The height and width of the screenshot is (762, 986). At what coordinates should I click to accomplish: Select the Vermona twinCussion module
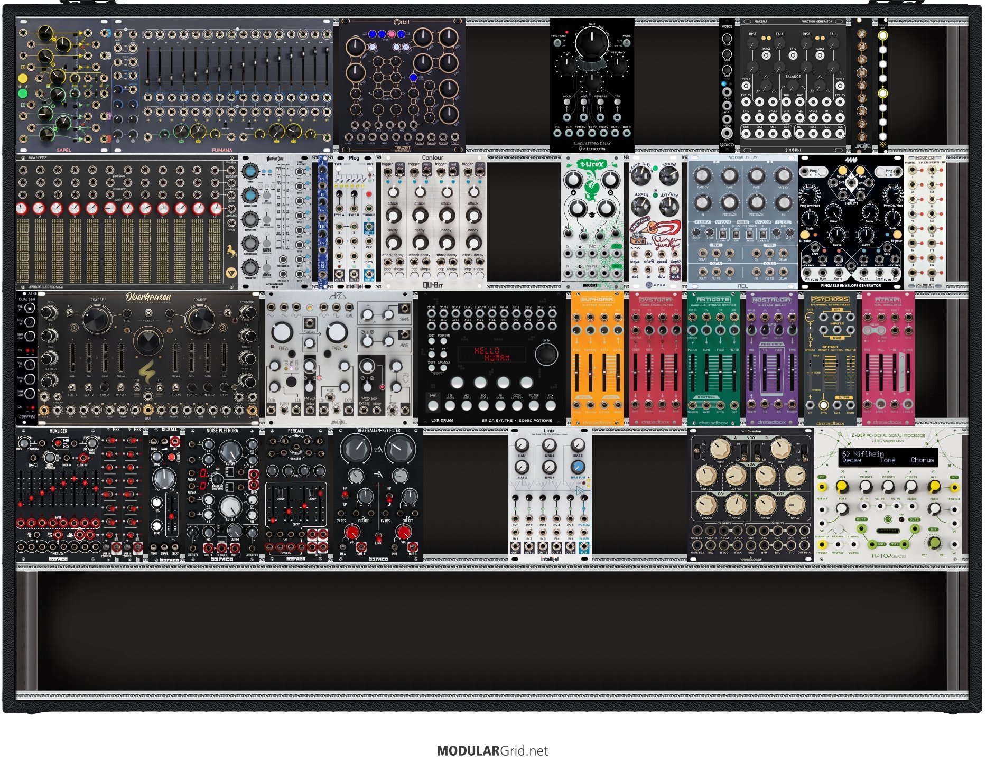click(x=751, y=495)
